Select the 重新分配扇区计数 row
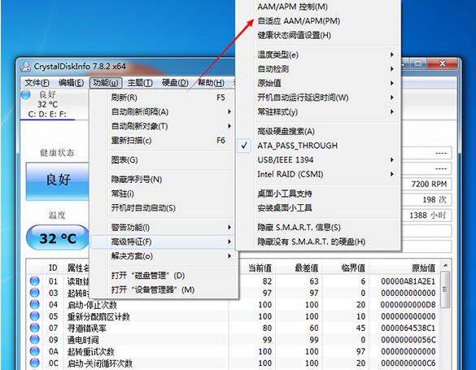Viewport: 476px width, 370px height. [x=234, y=316]
